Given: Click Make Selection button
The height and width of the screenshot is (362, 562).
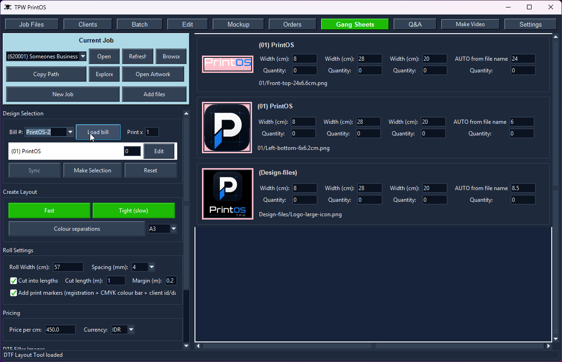Looking at the screenshot, I should [x=93, y=170].
